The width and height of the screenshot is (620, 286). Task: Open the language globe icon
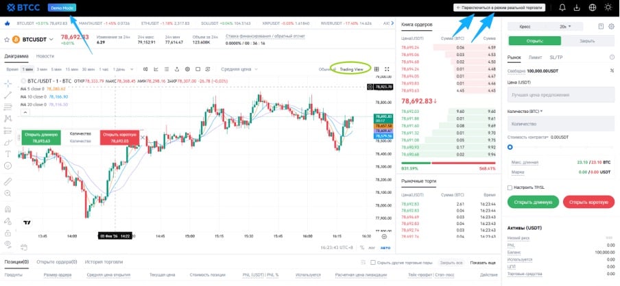point(592,8)
